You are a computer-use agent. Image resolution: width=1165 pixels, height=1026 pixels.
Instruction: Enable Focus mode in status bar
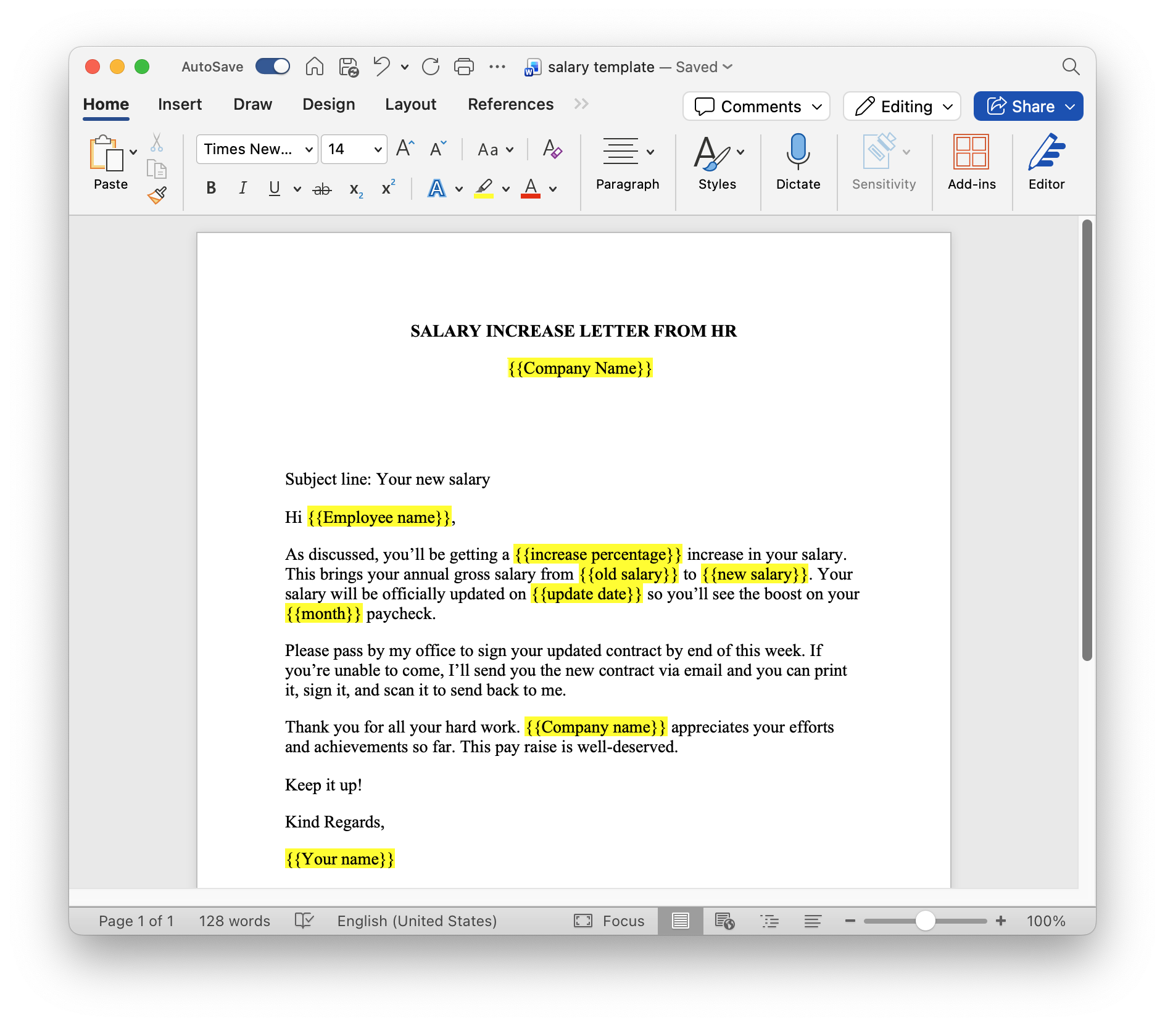coord(609,921)
